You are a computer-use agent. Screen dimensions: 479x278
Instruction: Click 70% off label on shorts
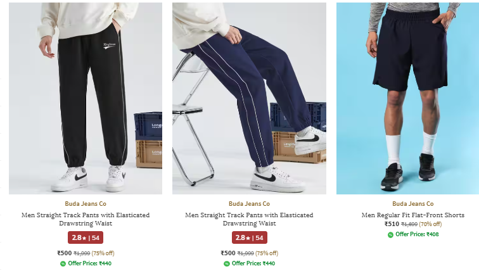pos(430,224)
